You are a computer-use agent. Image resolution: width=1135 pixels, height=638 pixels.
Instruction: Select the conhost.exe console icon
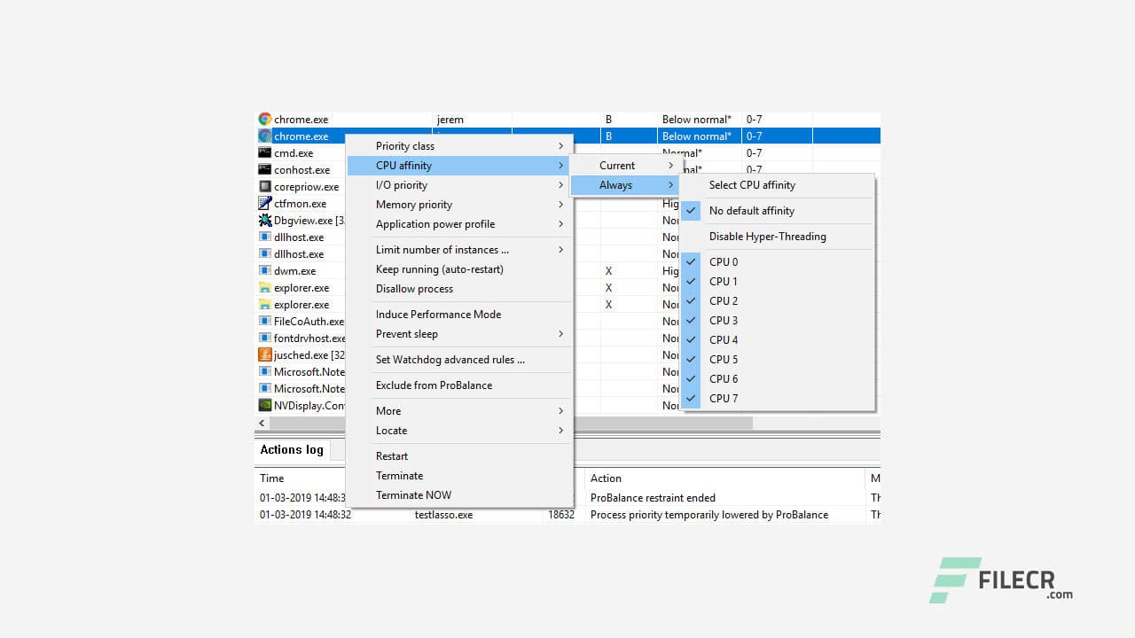point(264,169)
